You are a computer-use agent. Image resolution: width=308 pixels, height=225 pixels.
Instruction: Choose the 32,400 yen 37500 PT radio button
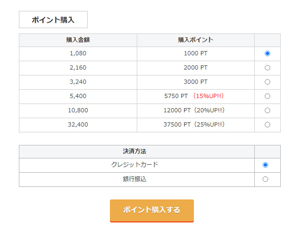268,125
